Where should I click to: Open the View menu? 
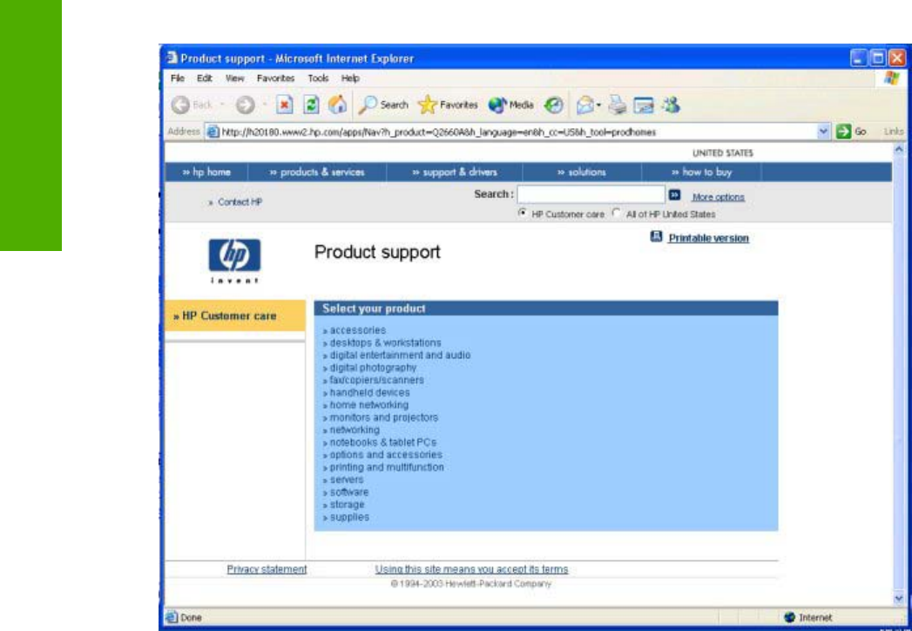[235, 78]
